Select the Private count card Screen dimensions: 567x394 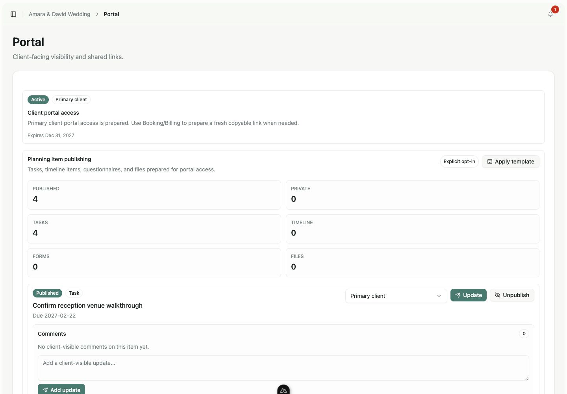[413, 195]
